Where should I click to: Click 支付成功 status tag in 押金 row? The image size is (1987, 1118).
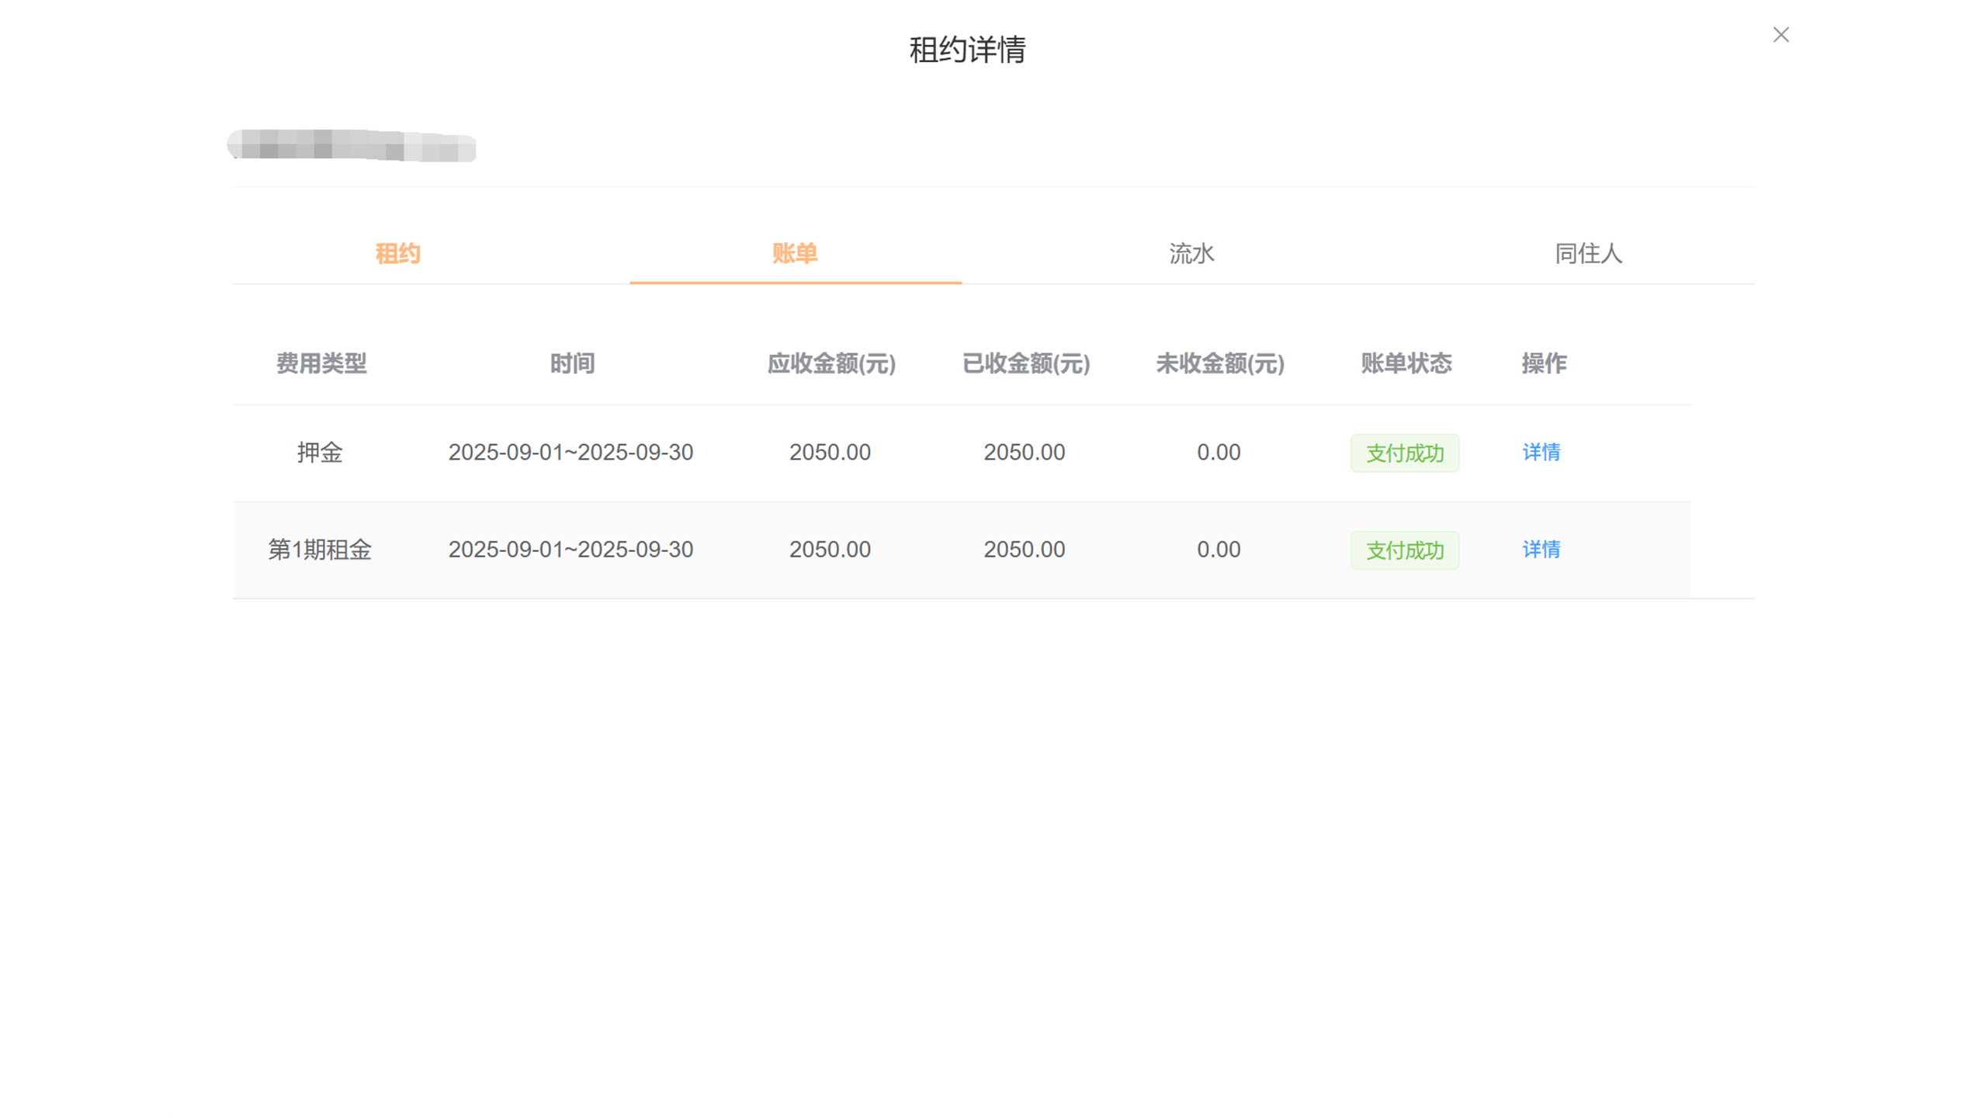click(x=1404, y=453)
